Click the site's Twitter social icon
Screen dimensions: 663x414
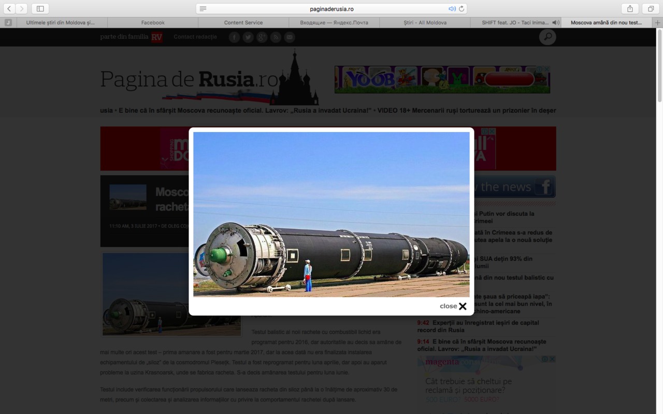coord(248,37)
